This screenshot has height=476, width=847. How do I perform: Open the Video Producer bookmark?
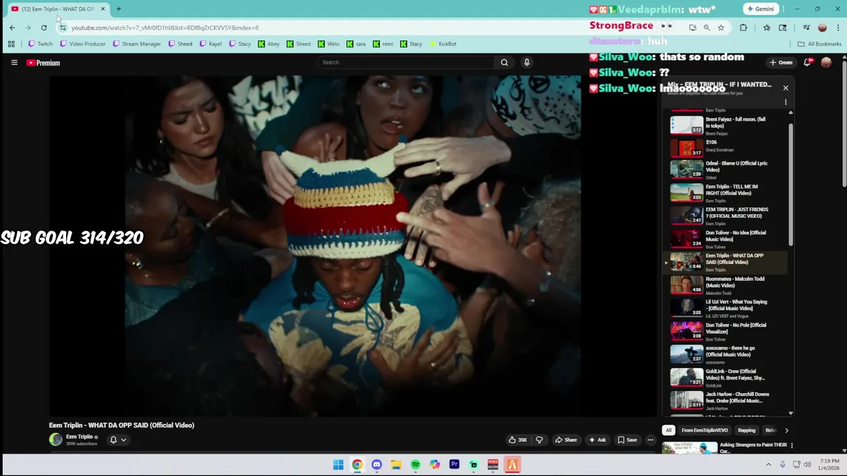point(83,44)
